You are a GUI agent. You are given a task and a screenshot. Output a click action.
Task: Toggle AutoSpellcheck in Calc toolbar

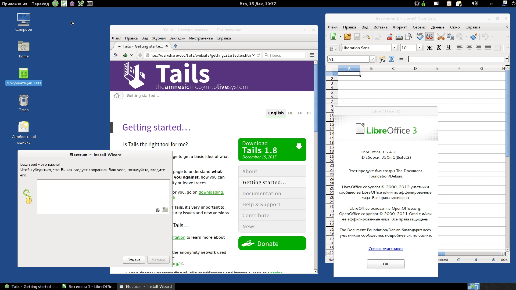429,37
